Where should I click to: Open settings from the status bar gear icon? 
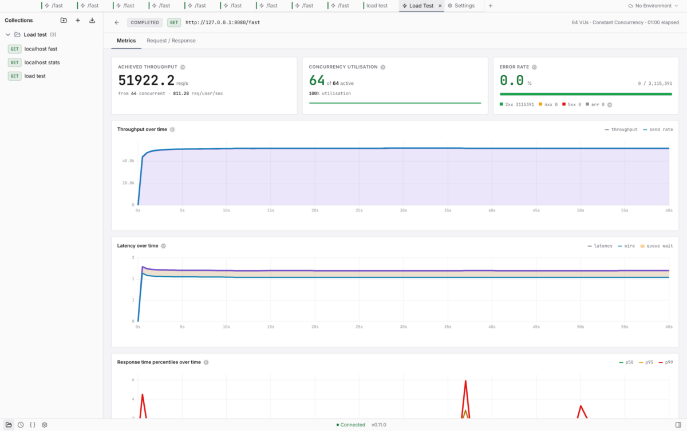click(45, 425)
